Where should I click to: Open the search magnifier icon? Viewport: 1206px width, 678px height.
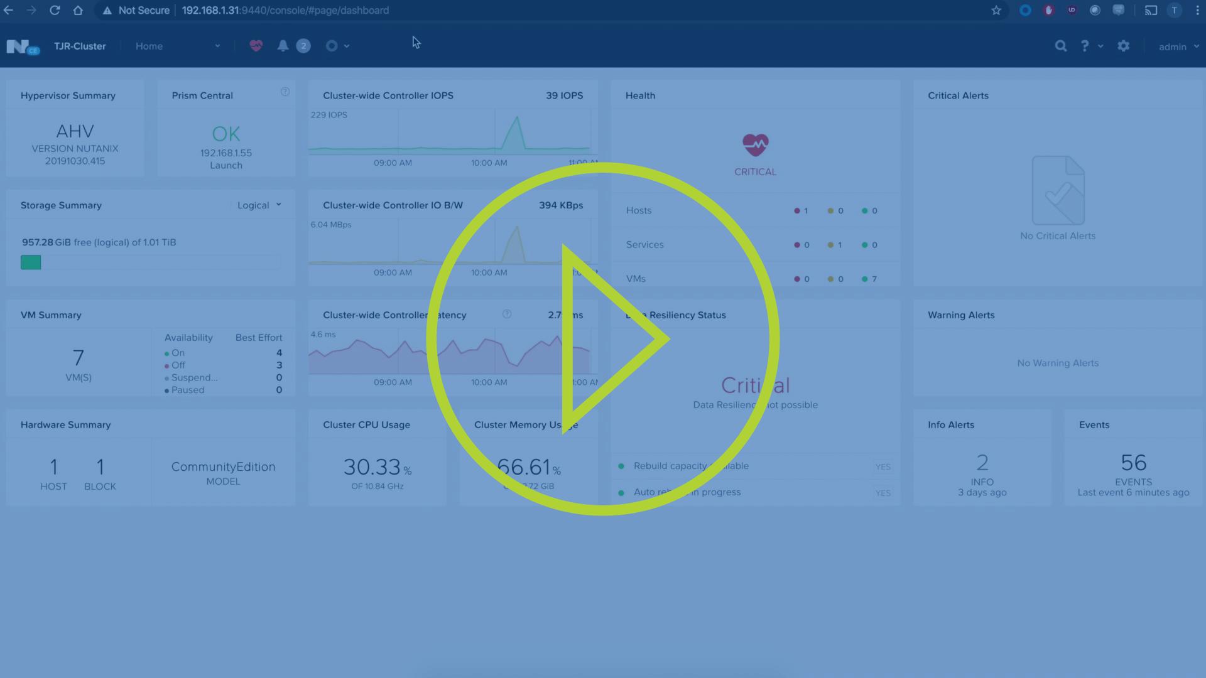click(x=1061, y=46)
